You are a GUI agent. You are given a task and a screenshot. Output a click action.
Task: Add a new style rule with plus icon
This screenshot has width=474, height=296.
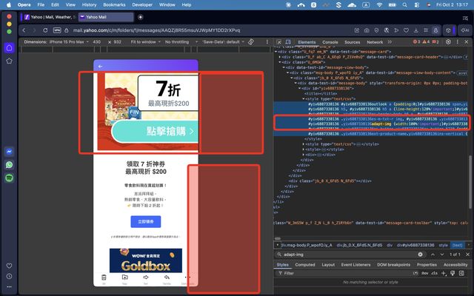(444, 273)
